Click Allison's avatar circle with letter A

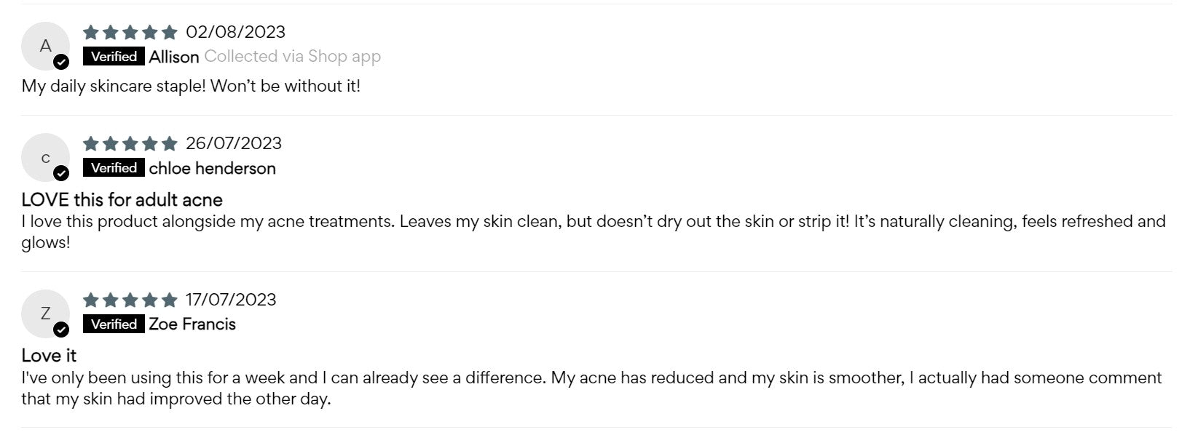click(x=44, y=45)
